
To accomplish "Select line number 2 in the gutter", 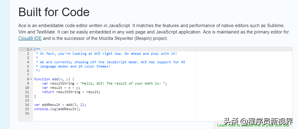I will 28,54.
